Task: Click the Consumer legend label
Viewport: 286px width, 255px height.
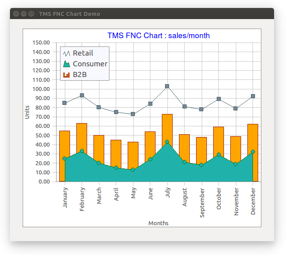Action: coord(90,64)
